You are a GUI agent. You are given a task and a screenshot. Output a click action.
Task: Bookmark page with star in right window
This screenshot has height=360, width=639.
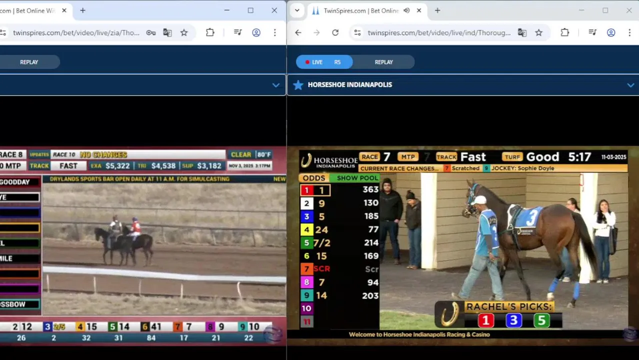coord(538,32)
